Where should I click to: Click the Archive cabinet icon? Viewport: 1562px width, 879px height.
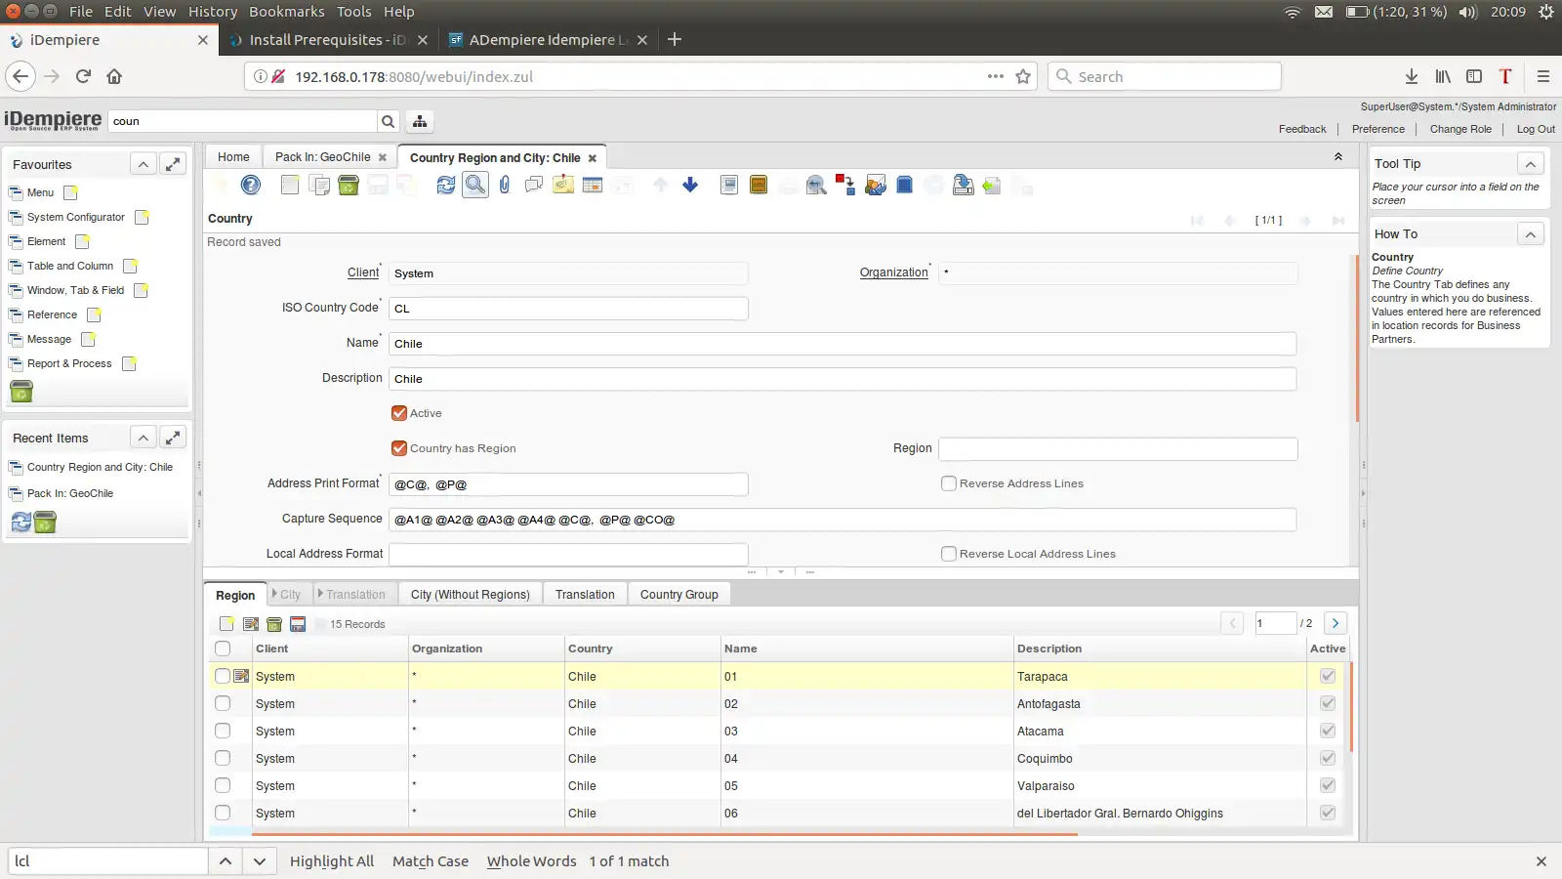(759, 185)
